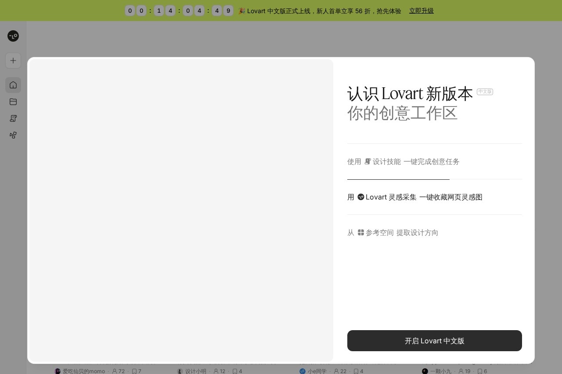Image resolution: width=562 pixels, height=374 pixels.
Task: Click the user count 72 for 爱吃仙贝的momo
Action: point(119,371)
